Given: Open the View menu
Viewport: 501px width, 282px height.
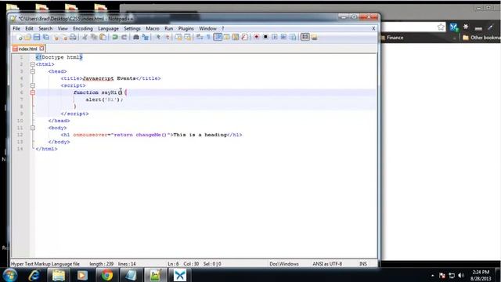Looking at the screenshot, I should [63, 28].
